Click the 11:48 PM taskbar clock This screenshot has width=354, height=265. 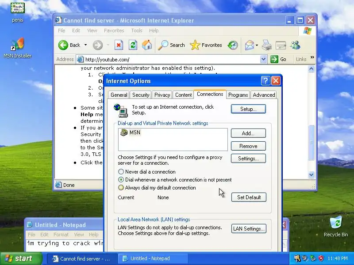click(338, 258)
